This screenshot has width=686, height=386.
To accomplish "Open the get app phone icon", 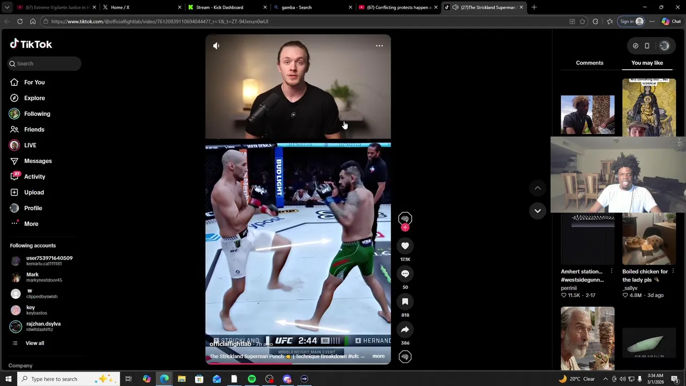I will 647,46.
